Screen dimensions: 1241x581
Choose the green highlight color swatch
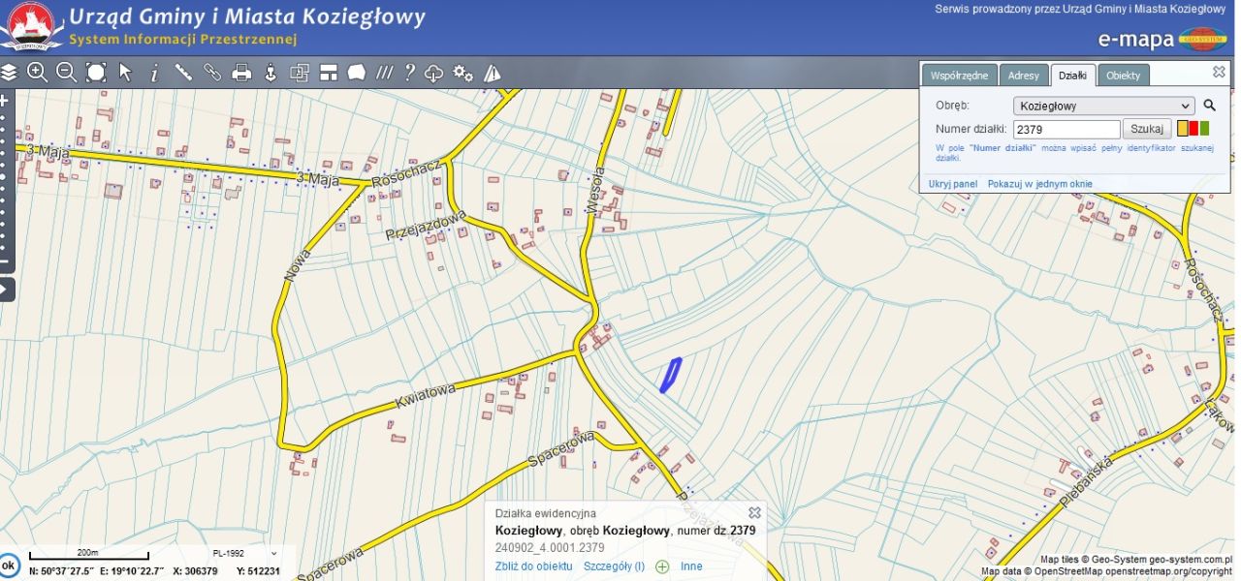[1204, 129]
